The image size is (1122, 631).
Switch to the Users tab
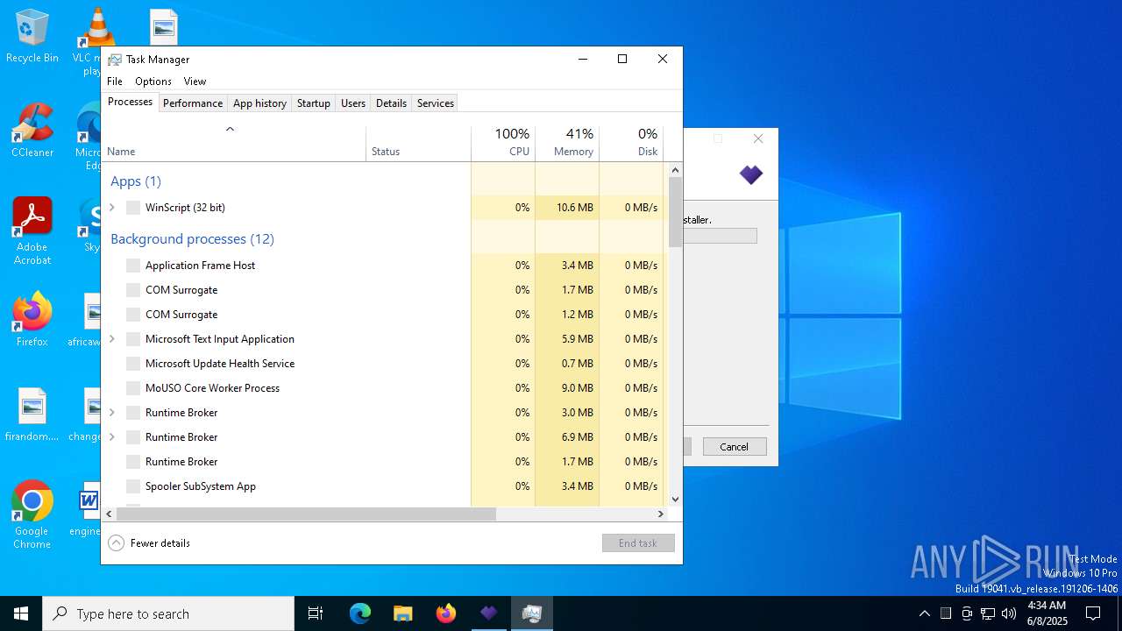353,103
